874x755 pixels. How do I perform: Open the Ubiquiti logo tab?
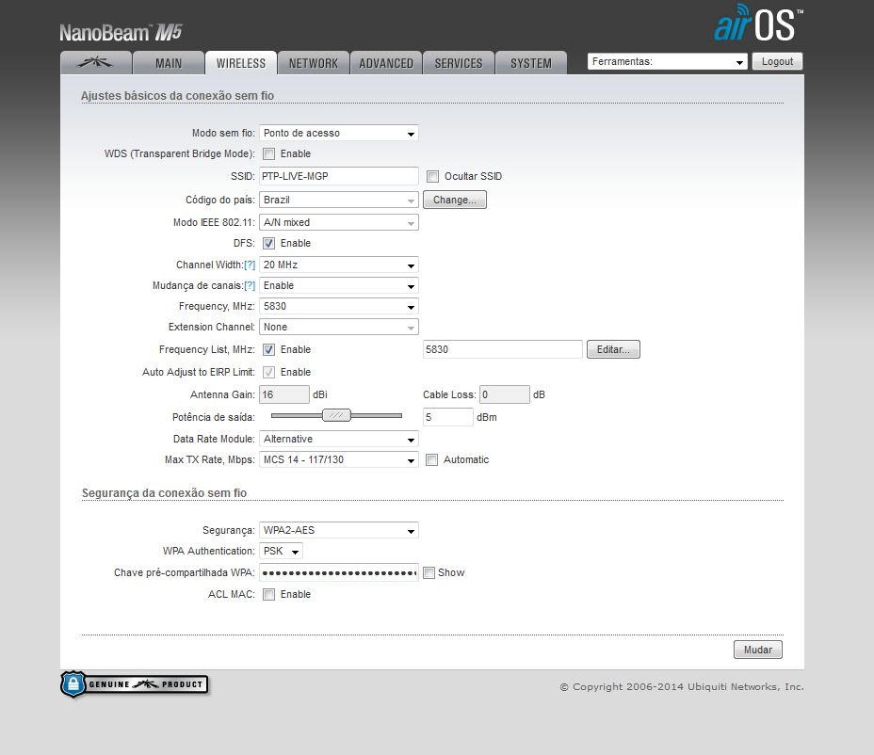96,63
